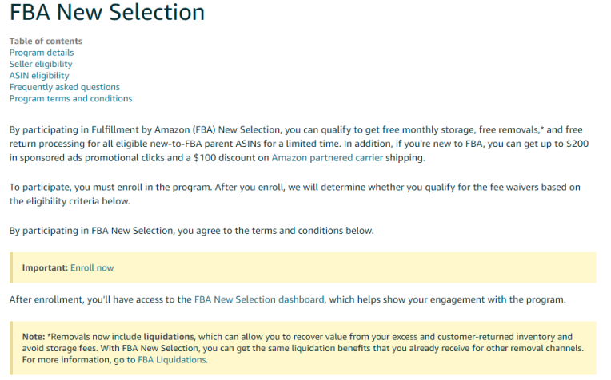This screenshot has height=380, width=611.
Task: Click the Table of contents label
Action: pos(46,41)
